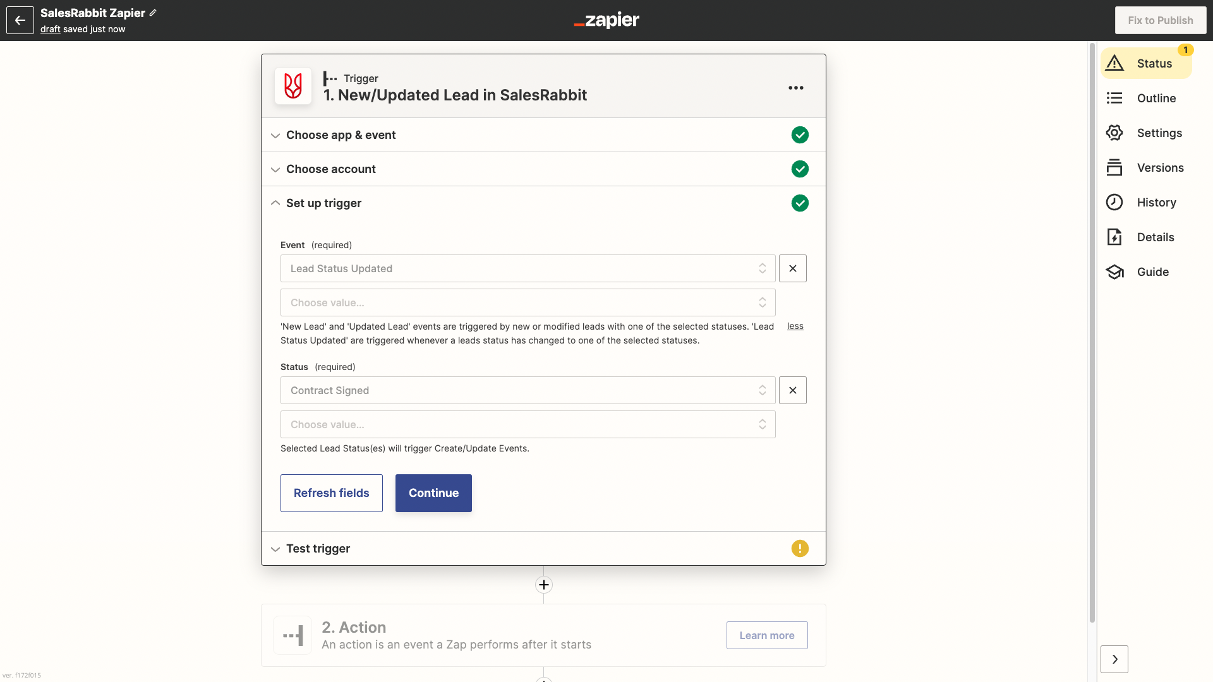Image resolution: width=1213 pixels, height=682 pixels.
Task: Open second Event Choose value dropdown
Action: [x=528, y=302]
